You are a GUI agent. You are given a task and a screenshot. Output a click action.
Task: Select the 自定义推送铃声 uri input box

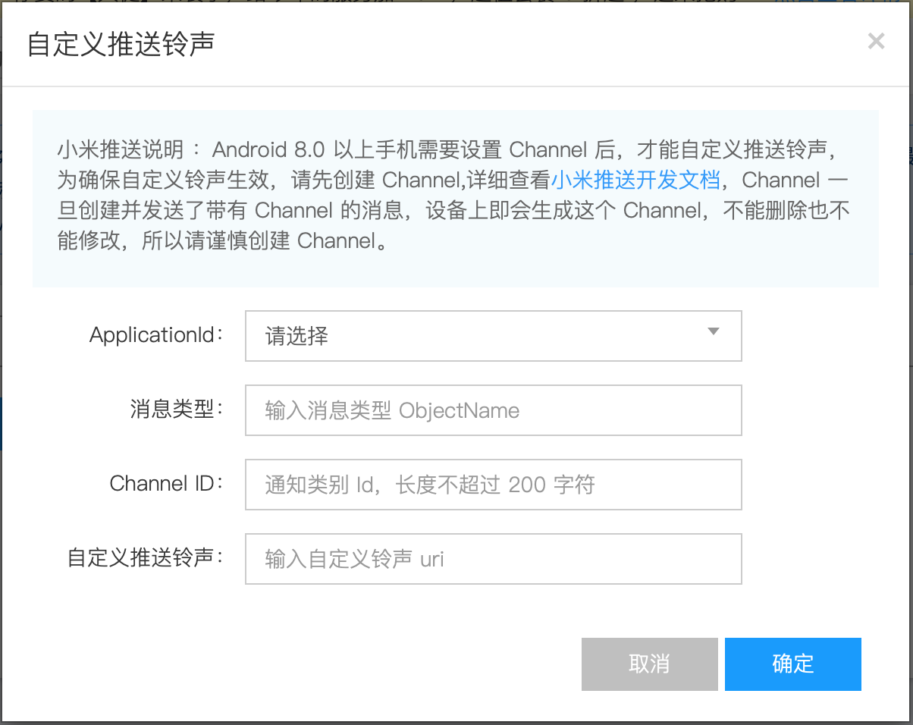(x=493, y=559)
